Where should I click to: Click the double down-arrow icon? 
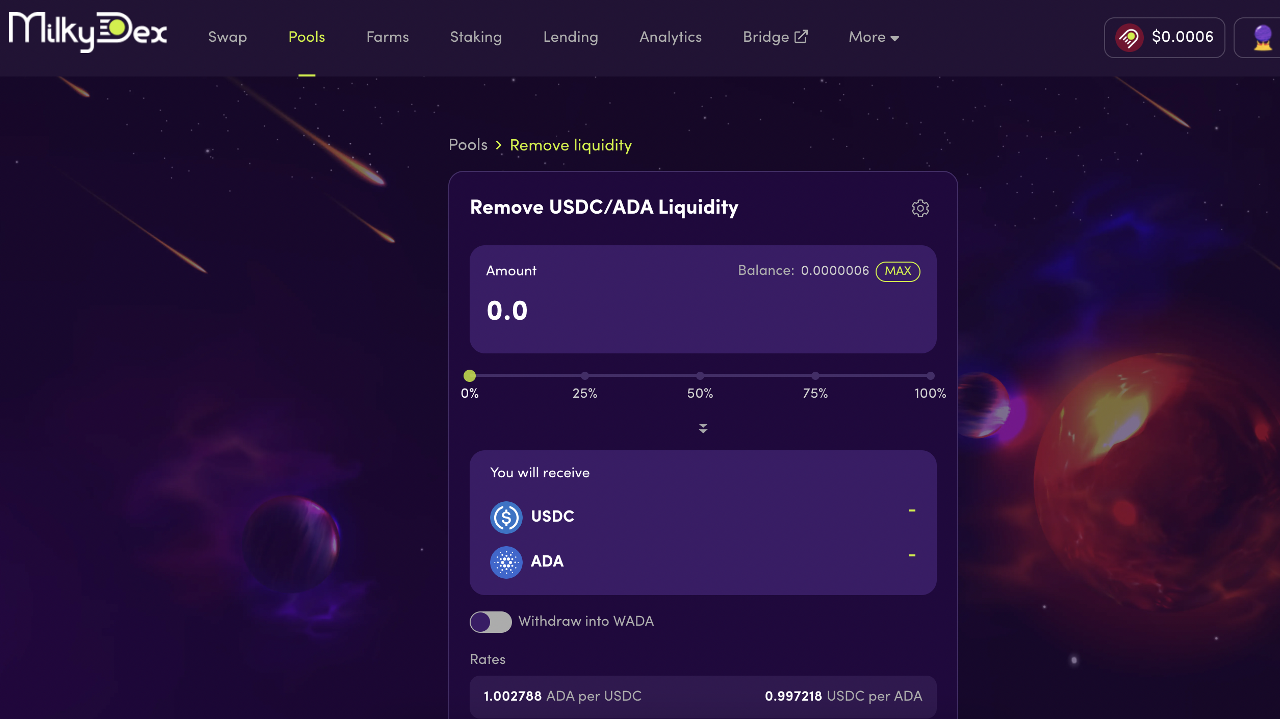(x=703, y=428)
